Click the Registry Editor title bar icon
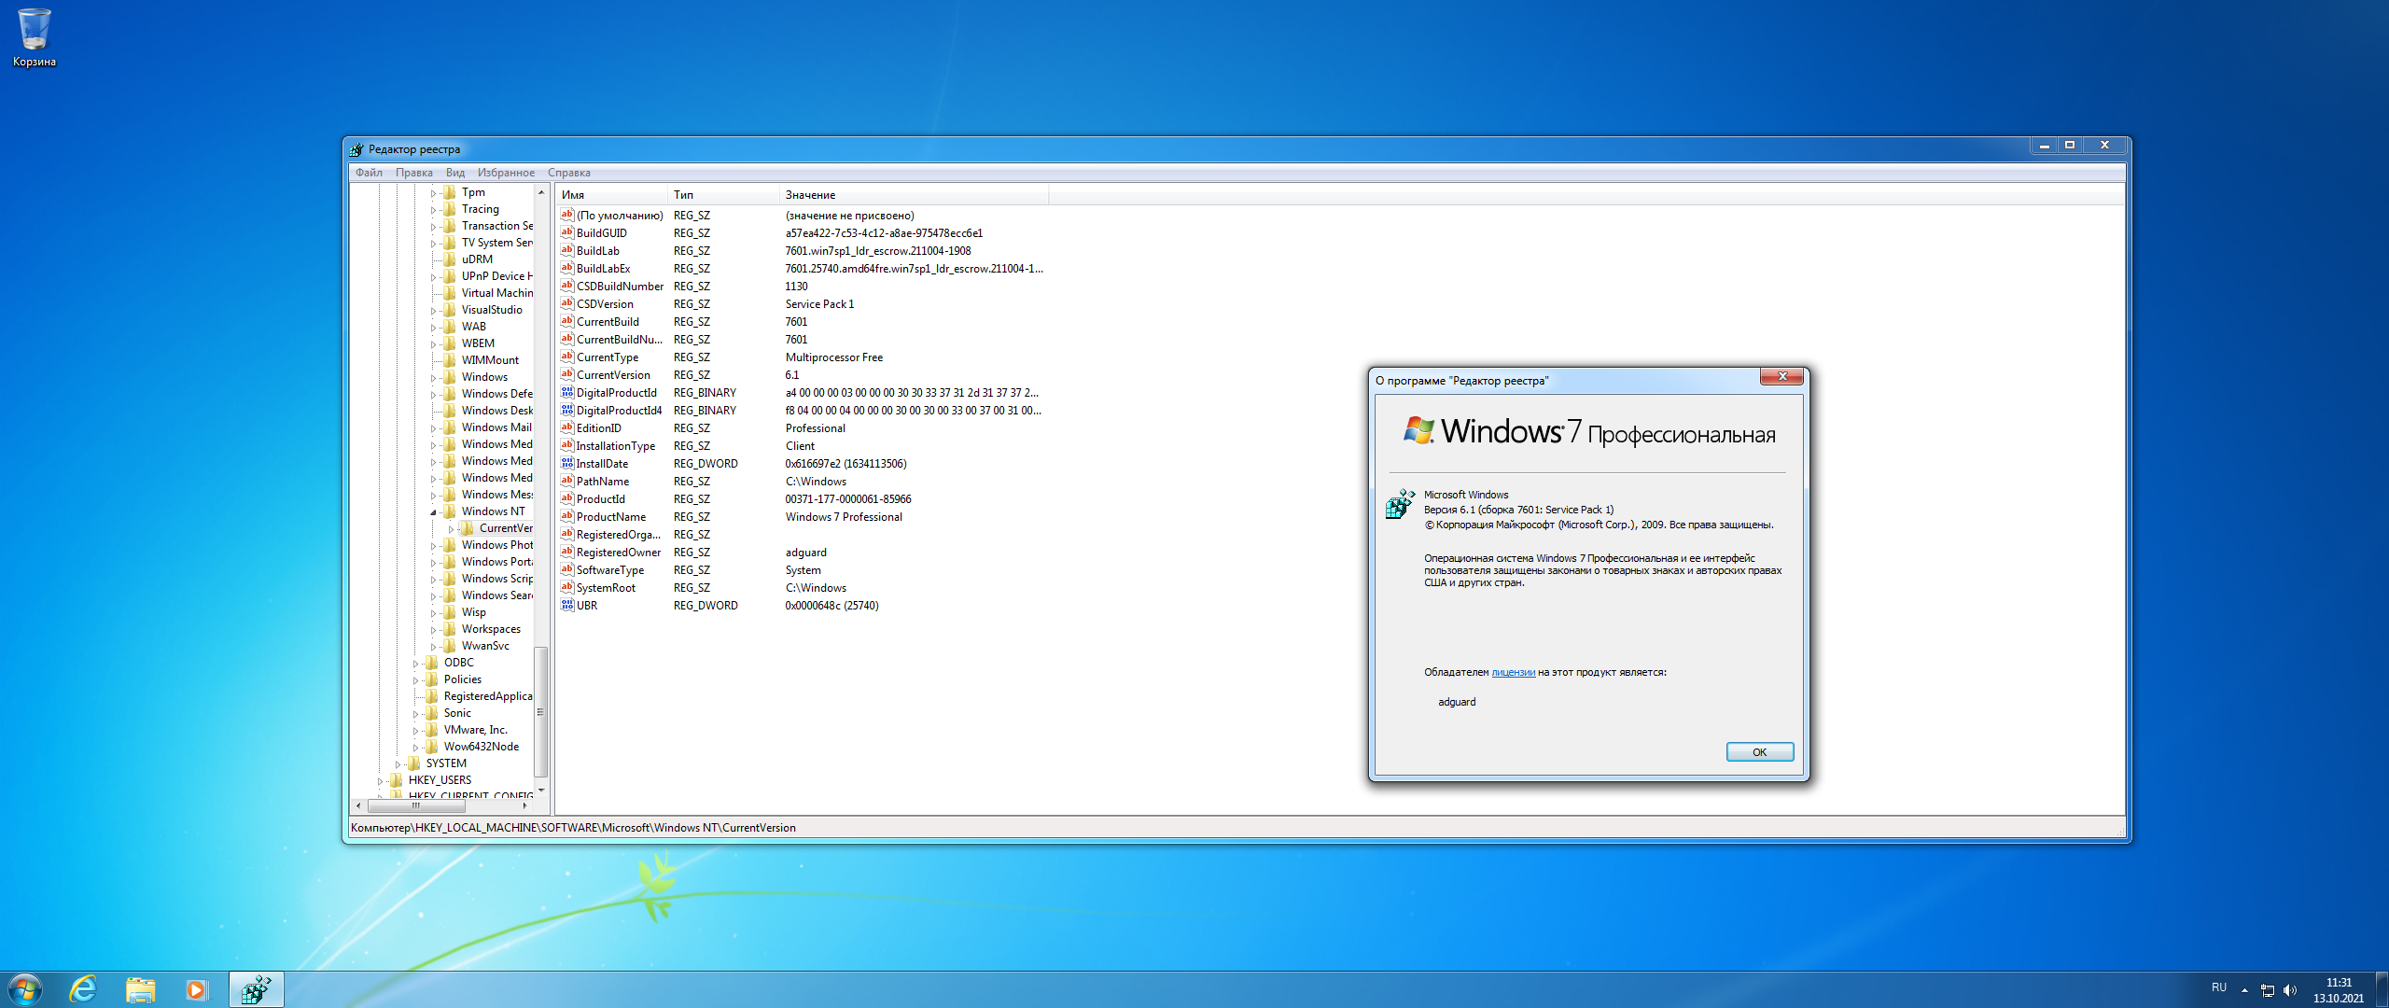 tap(356, 149)
